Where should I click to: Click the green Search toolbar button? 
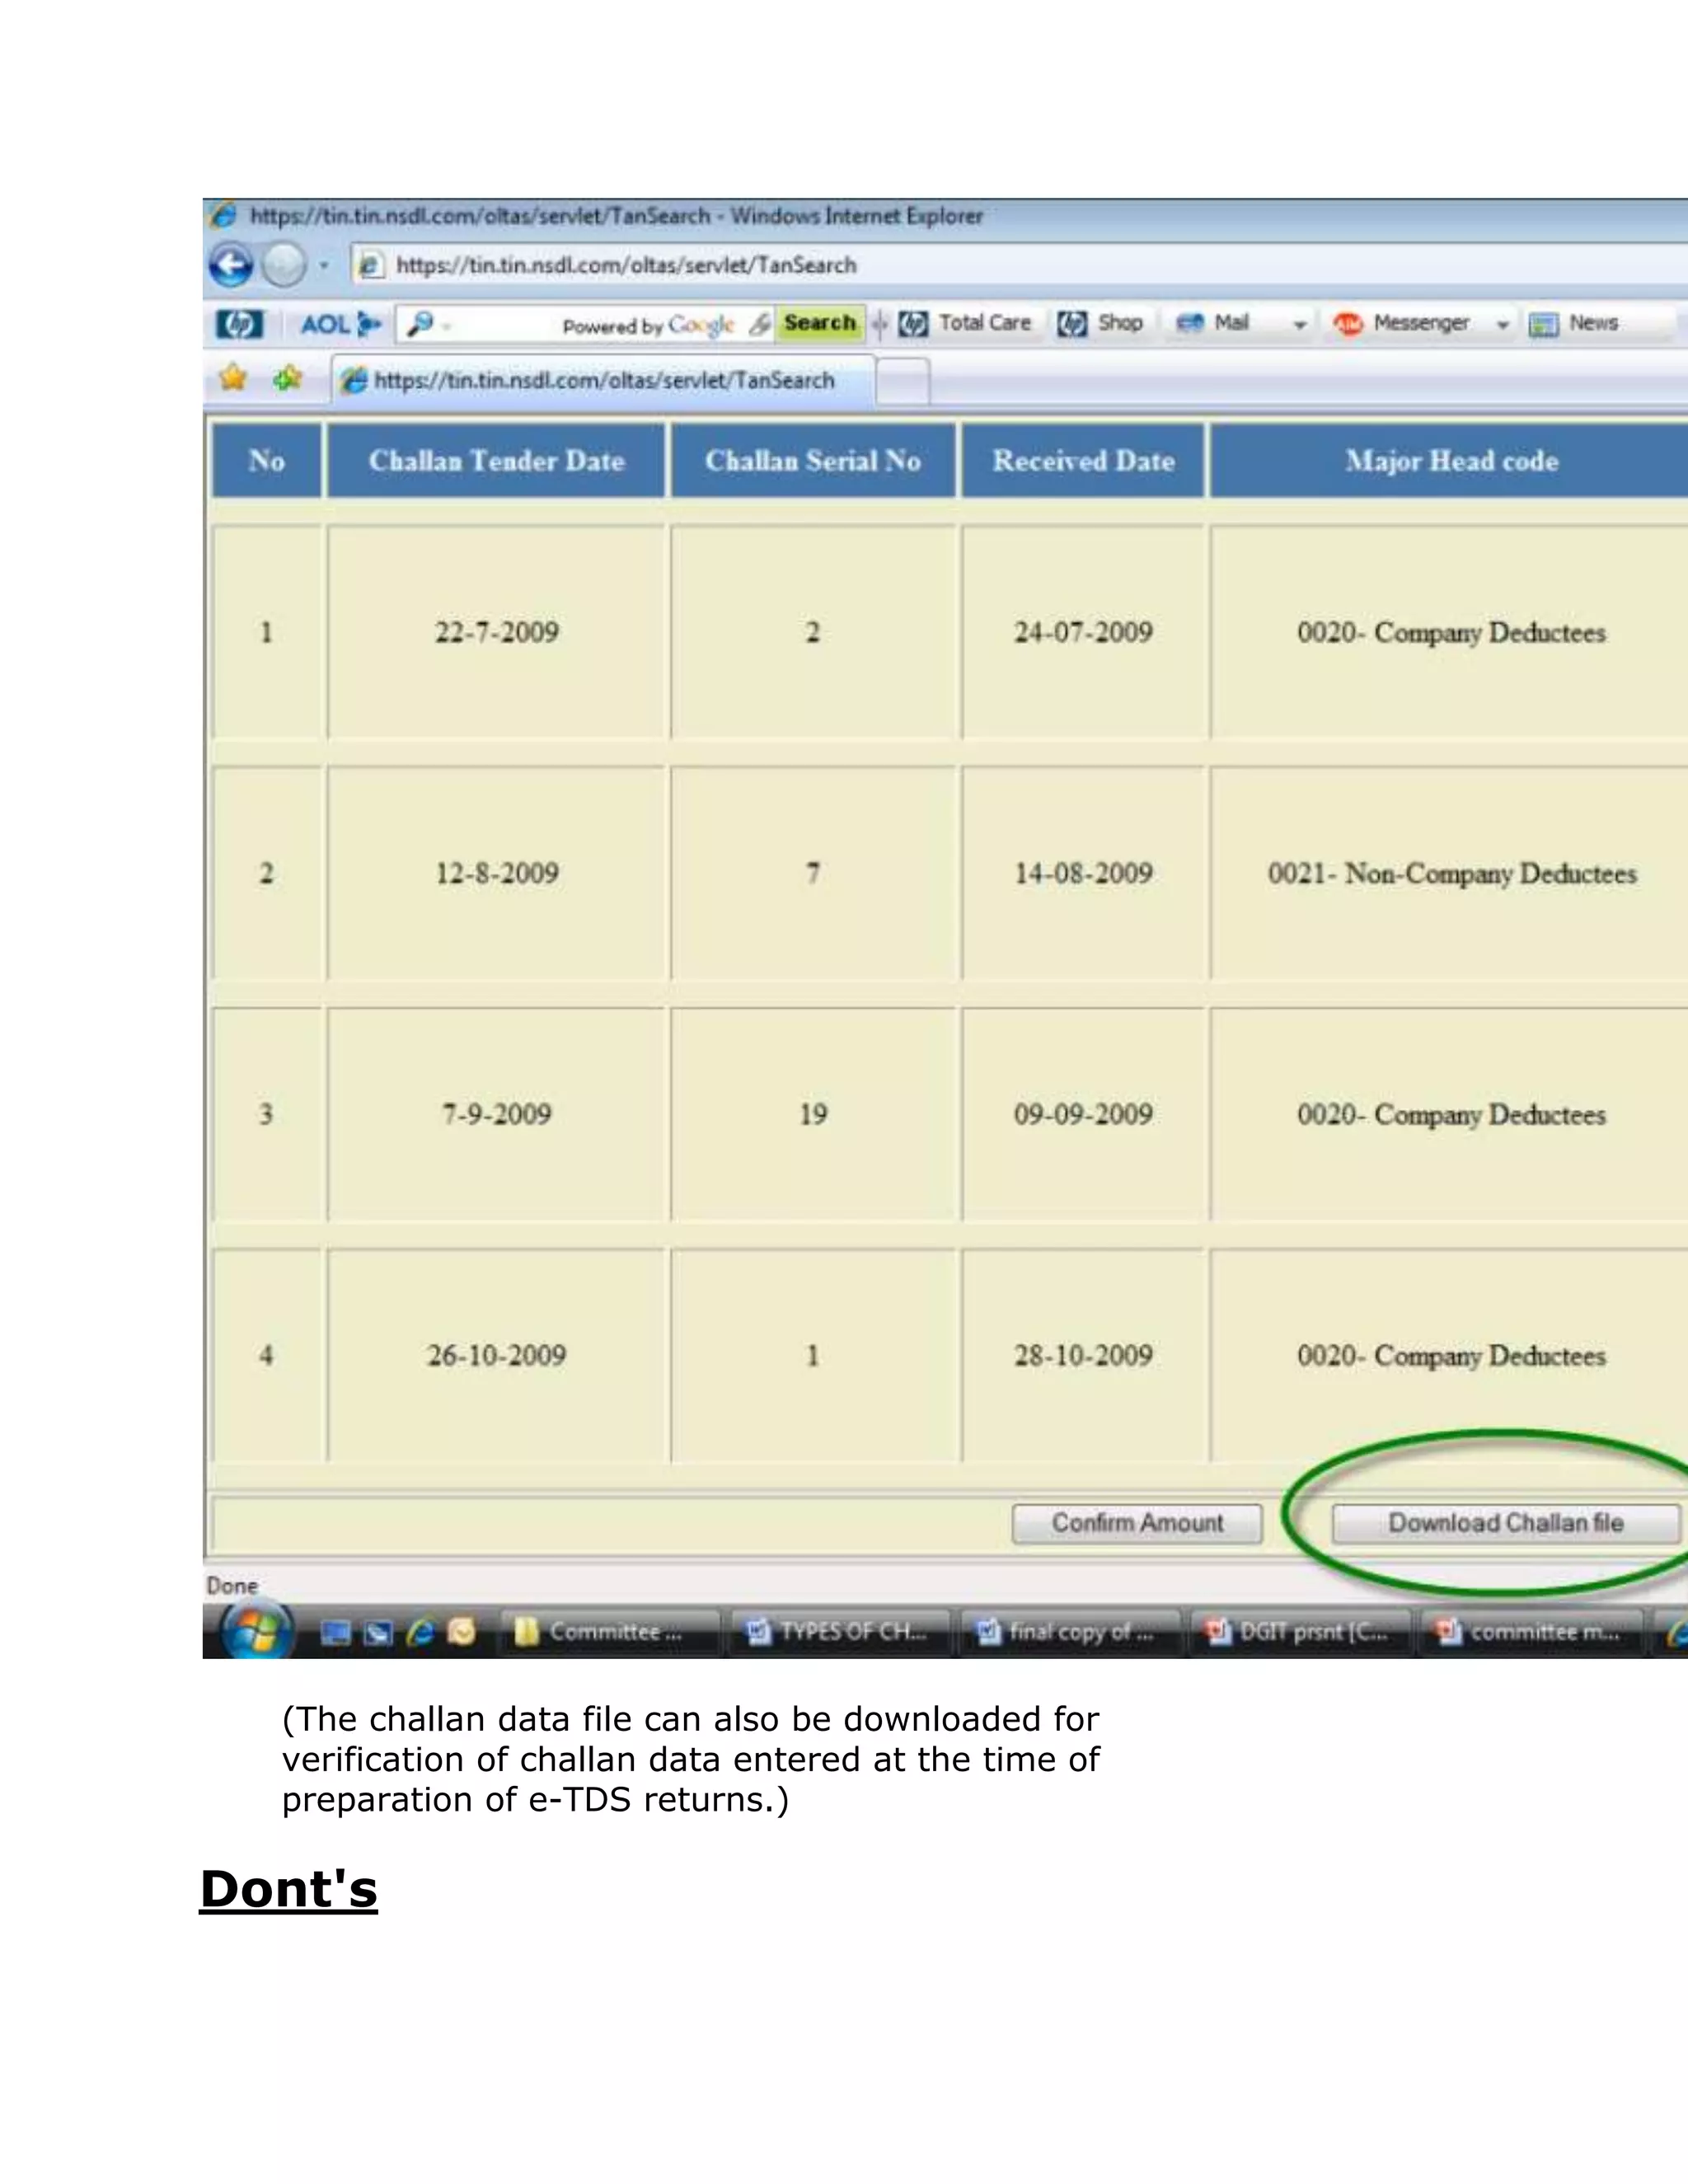click(x=819, y=323)
